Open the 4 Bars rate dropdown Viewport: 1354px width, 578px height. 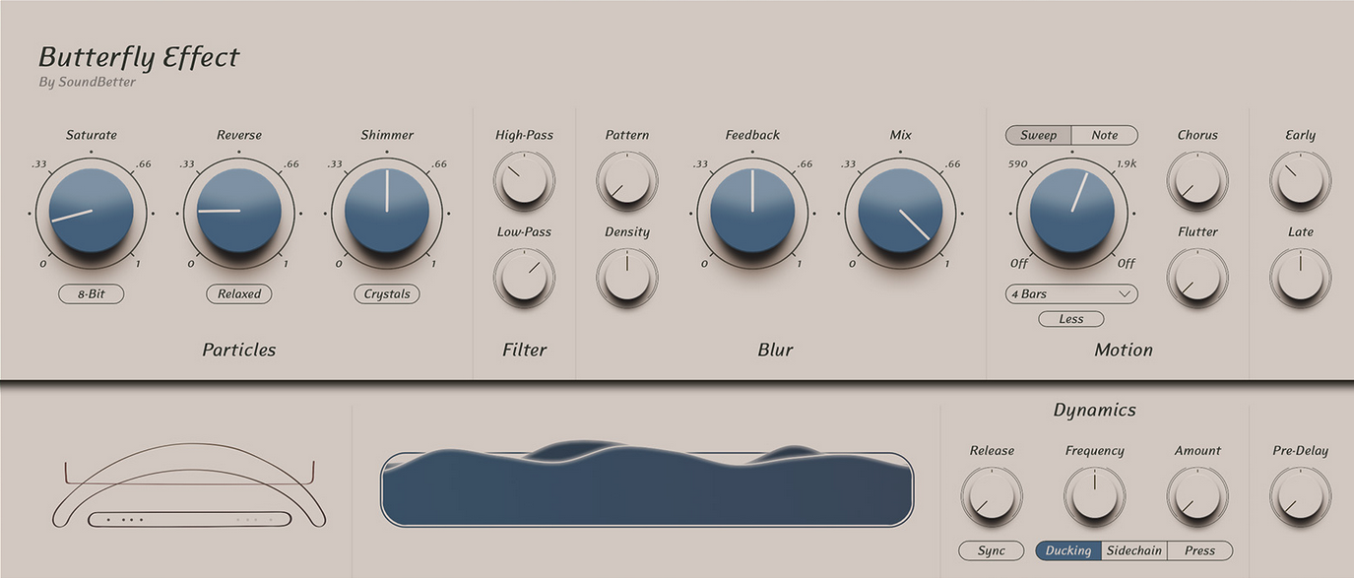point(1071,293)
